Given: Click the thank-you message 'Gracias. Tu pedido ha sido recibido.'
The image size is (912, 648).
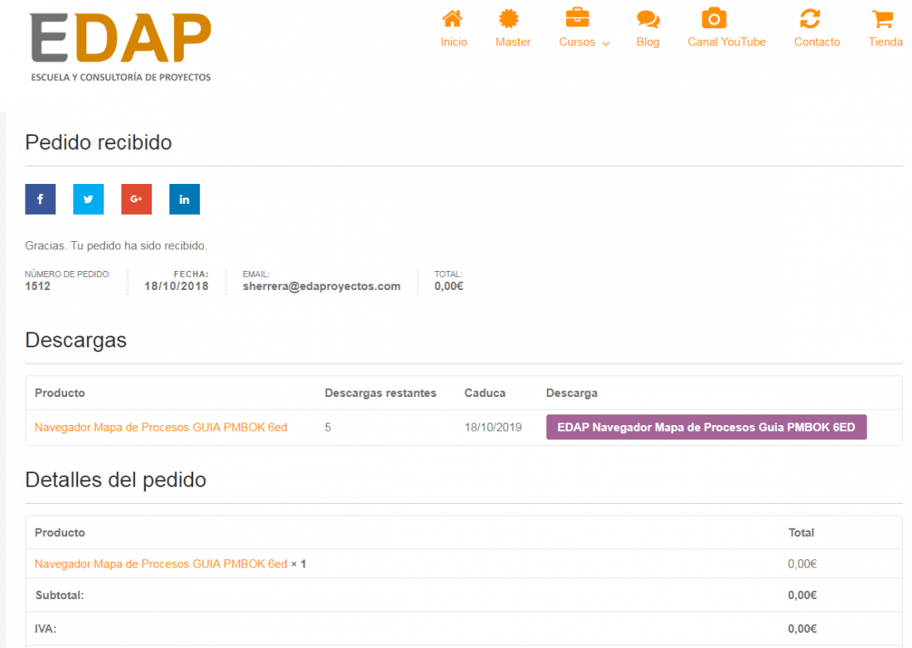Looking at the screenshot, I should pyautogui.click(x=116, y=246).
